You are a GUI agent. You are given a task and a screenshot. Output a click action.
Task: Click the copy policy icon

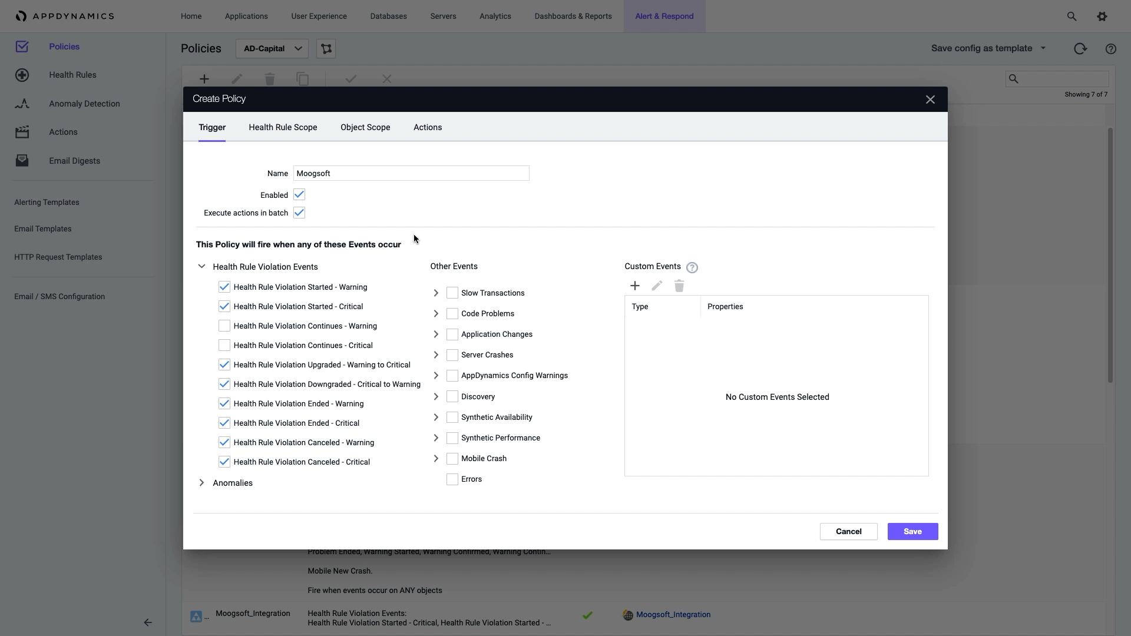tap(302, 79)
